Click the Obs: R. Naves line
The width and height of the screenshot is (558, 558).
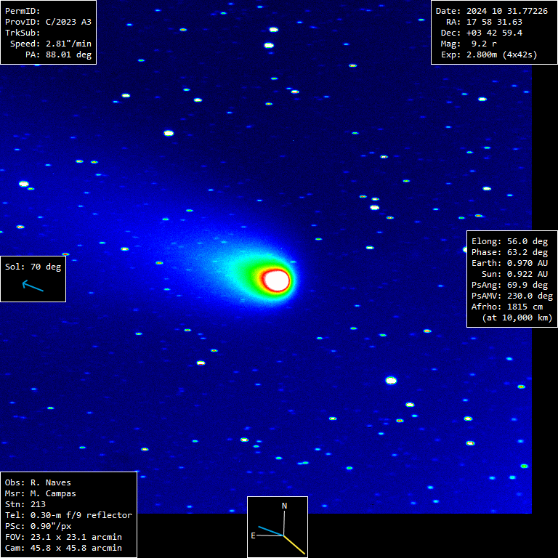coord(38,482)
